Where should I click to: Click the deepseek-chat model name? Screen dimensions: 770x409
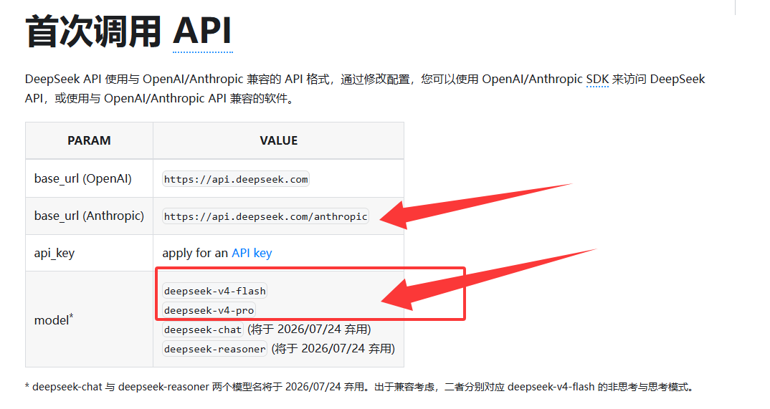point(202,329)
